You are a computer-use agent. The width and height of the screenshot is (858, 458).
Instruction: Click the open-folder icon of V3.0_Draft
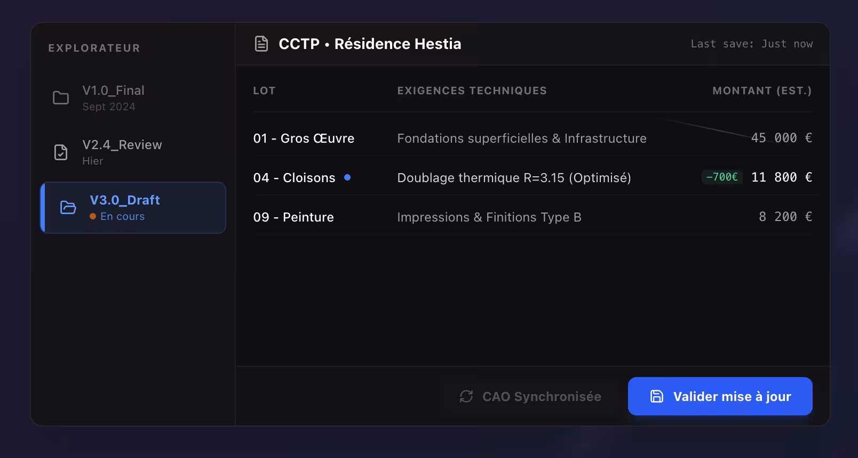(x=68, y=208)
